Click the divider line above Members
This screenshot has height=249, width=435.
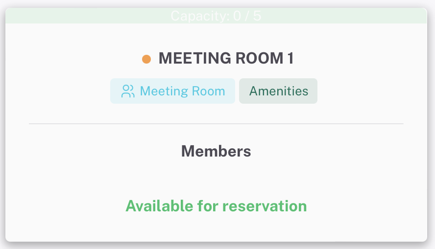[x=216, y=124]
